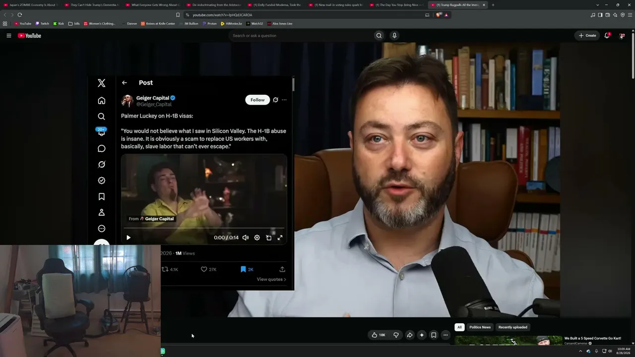The image size is (635, 357).
Task: Open more actions ellipsis under video
Action: click(x=445, y=335)
